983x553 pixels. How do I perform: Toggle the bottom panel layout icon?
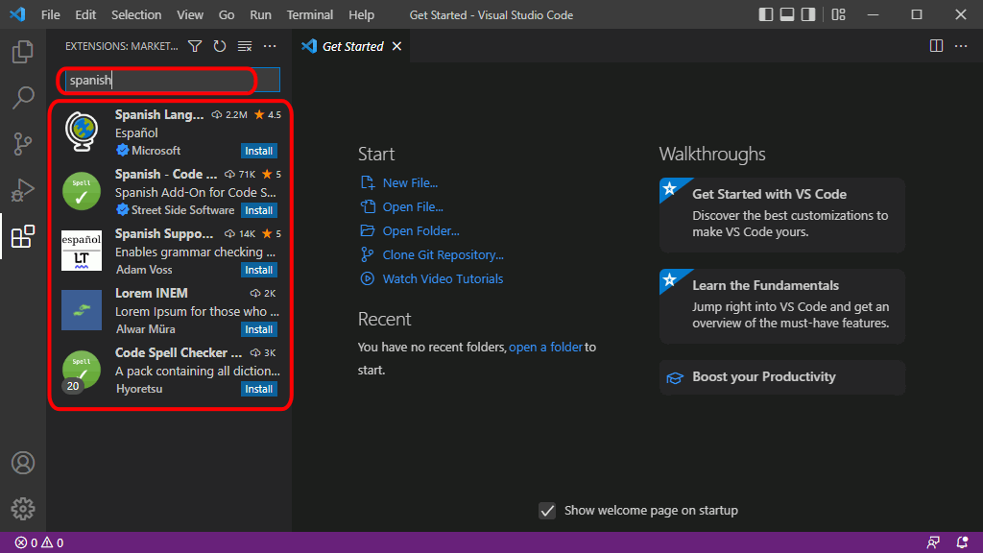pyautogui.click(x=787, y=14)
